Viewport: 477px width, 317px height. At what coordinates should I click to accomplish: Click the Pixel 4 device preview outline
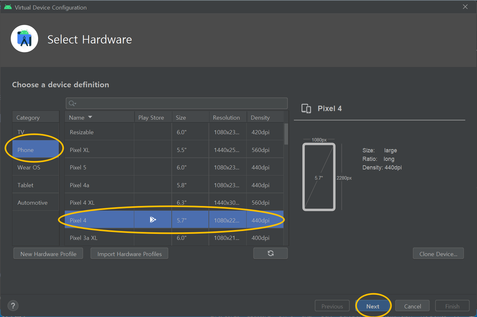[x=319, y=177]
